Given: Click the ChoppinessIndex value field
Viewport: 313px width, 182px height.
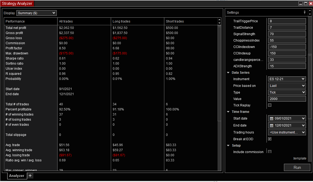Looking at the screenshot, I should pyautogui.click(x=287, y=40).
